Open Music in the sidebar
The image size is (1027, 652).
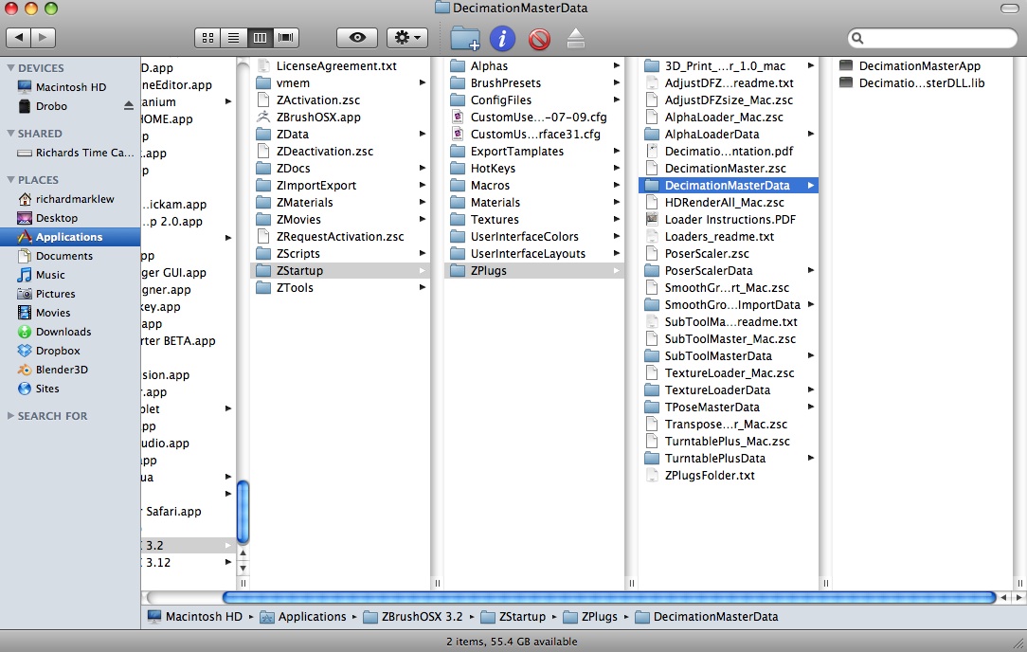(x=70, y=275)
